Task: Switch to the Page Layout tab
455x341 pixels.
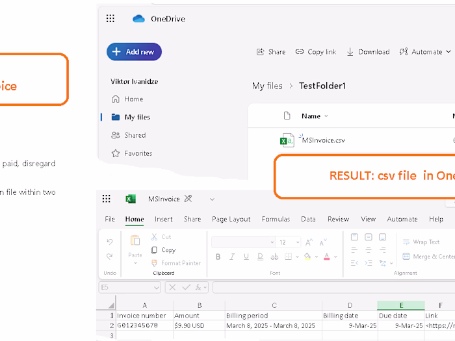Action: pyautogui.click(x=231, y=220)
